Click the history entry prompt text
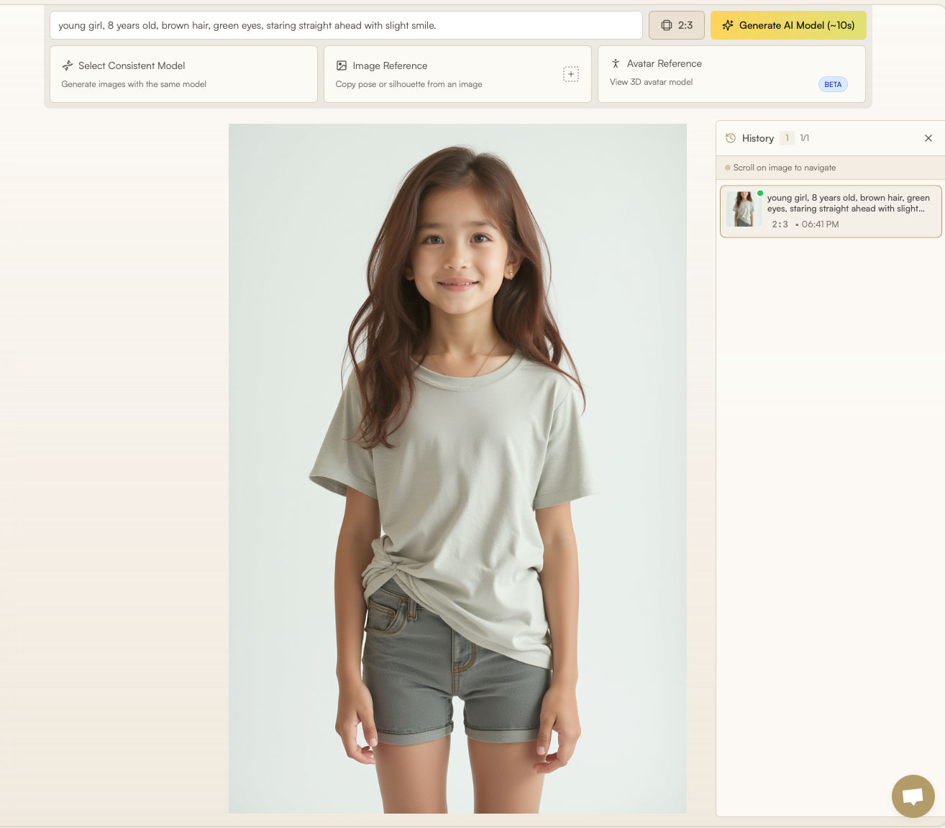Image resolution: width=945 pixels, height=828 pixels. tap(848, 203)
